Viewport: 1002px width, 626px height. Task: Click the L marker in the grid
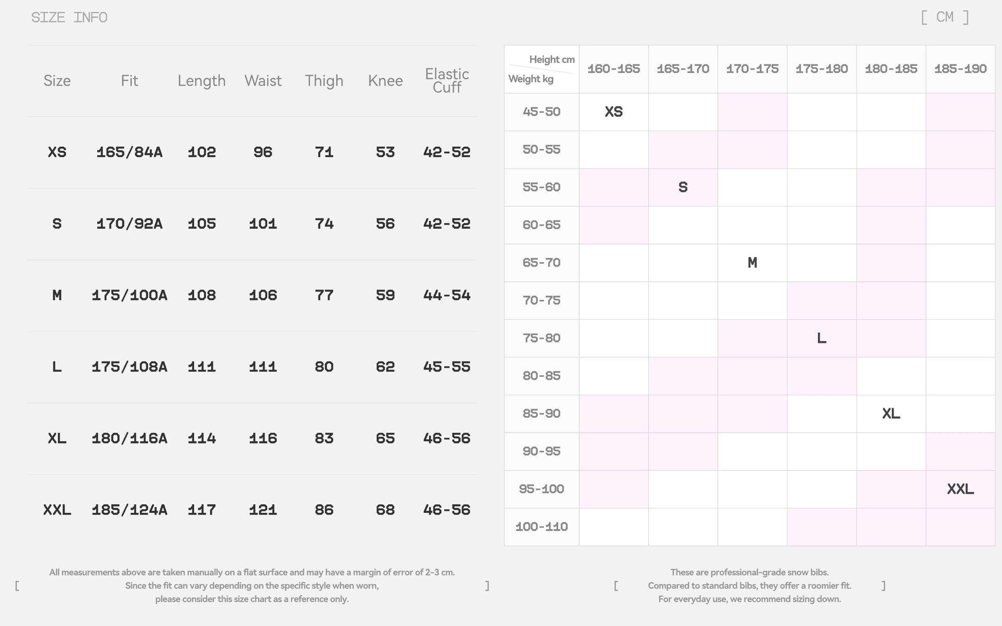coord(822,338)
